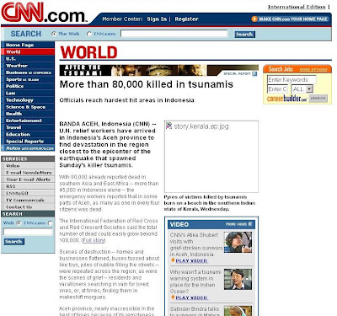This screenshot has width=337, height=316.
Task: Click the sidebar Search button
Action: click(13, 242)
